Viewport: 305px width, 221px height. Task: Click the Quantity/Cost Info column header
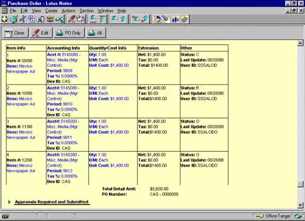point(108,48)
